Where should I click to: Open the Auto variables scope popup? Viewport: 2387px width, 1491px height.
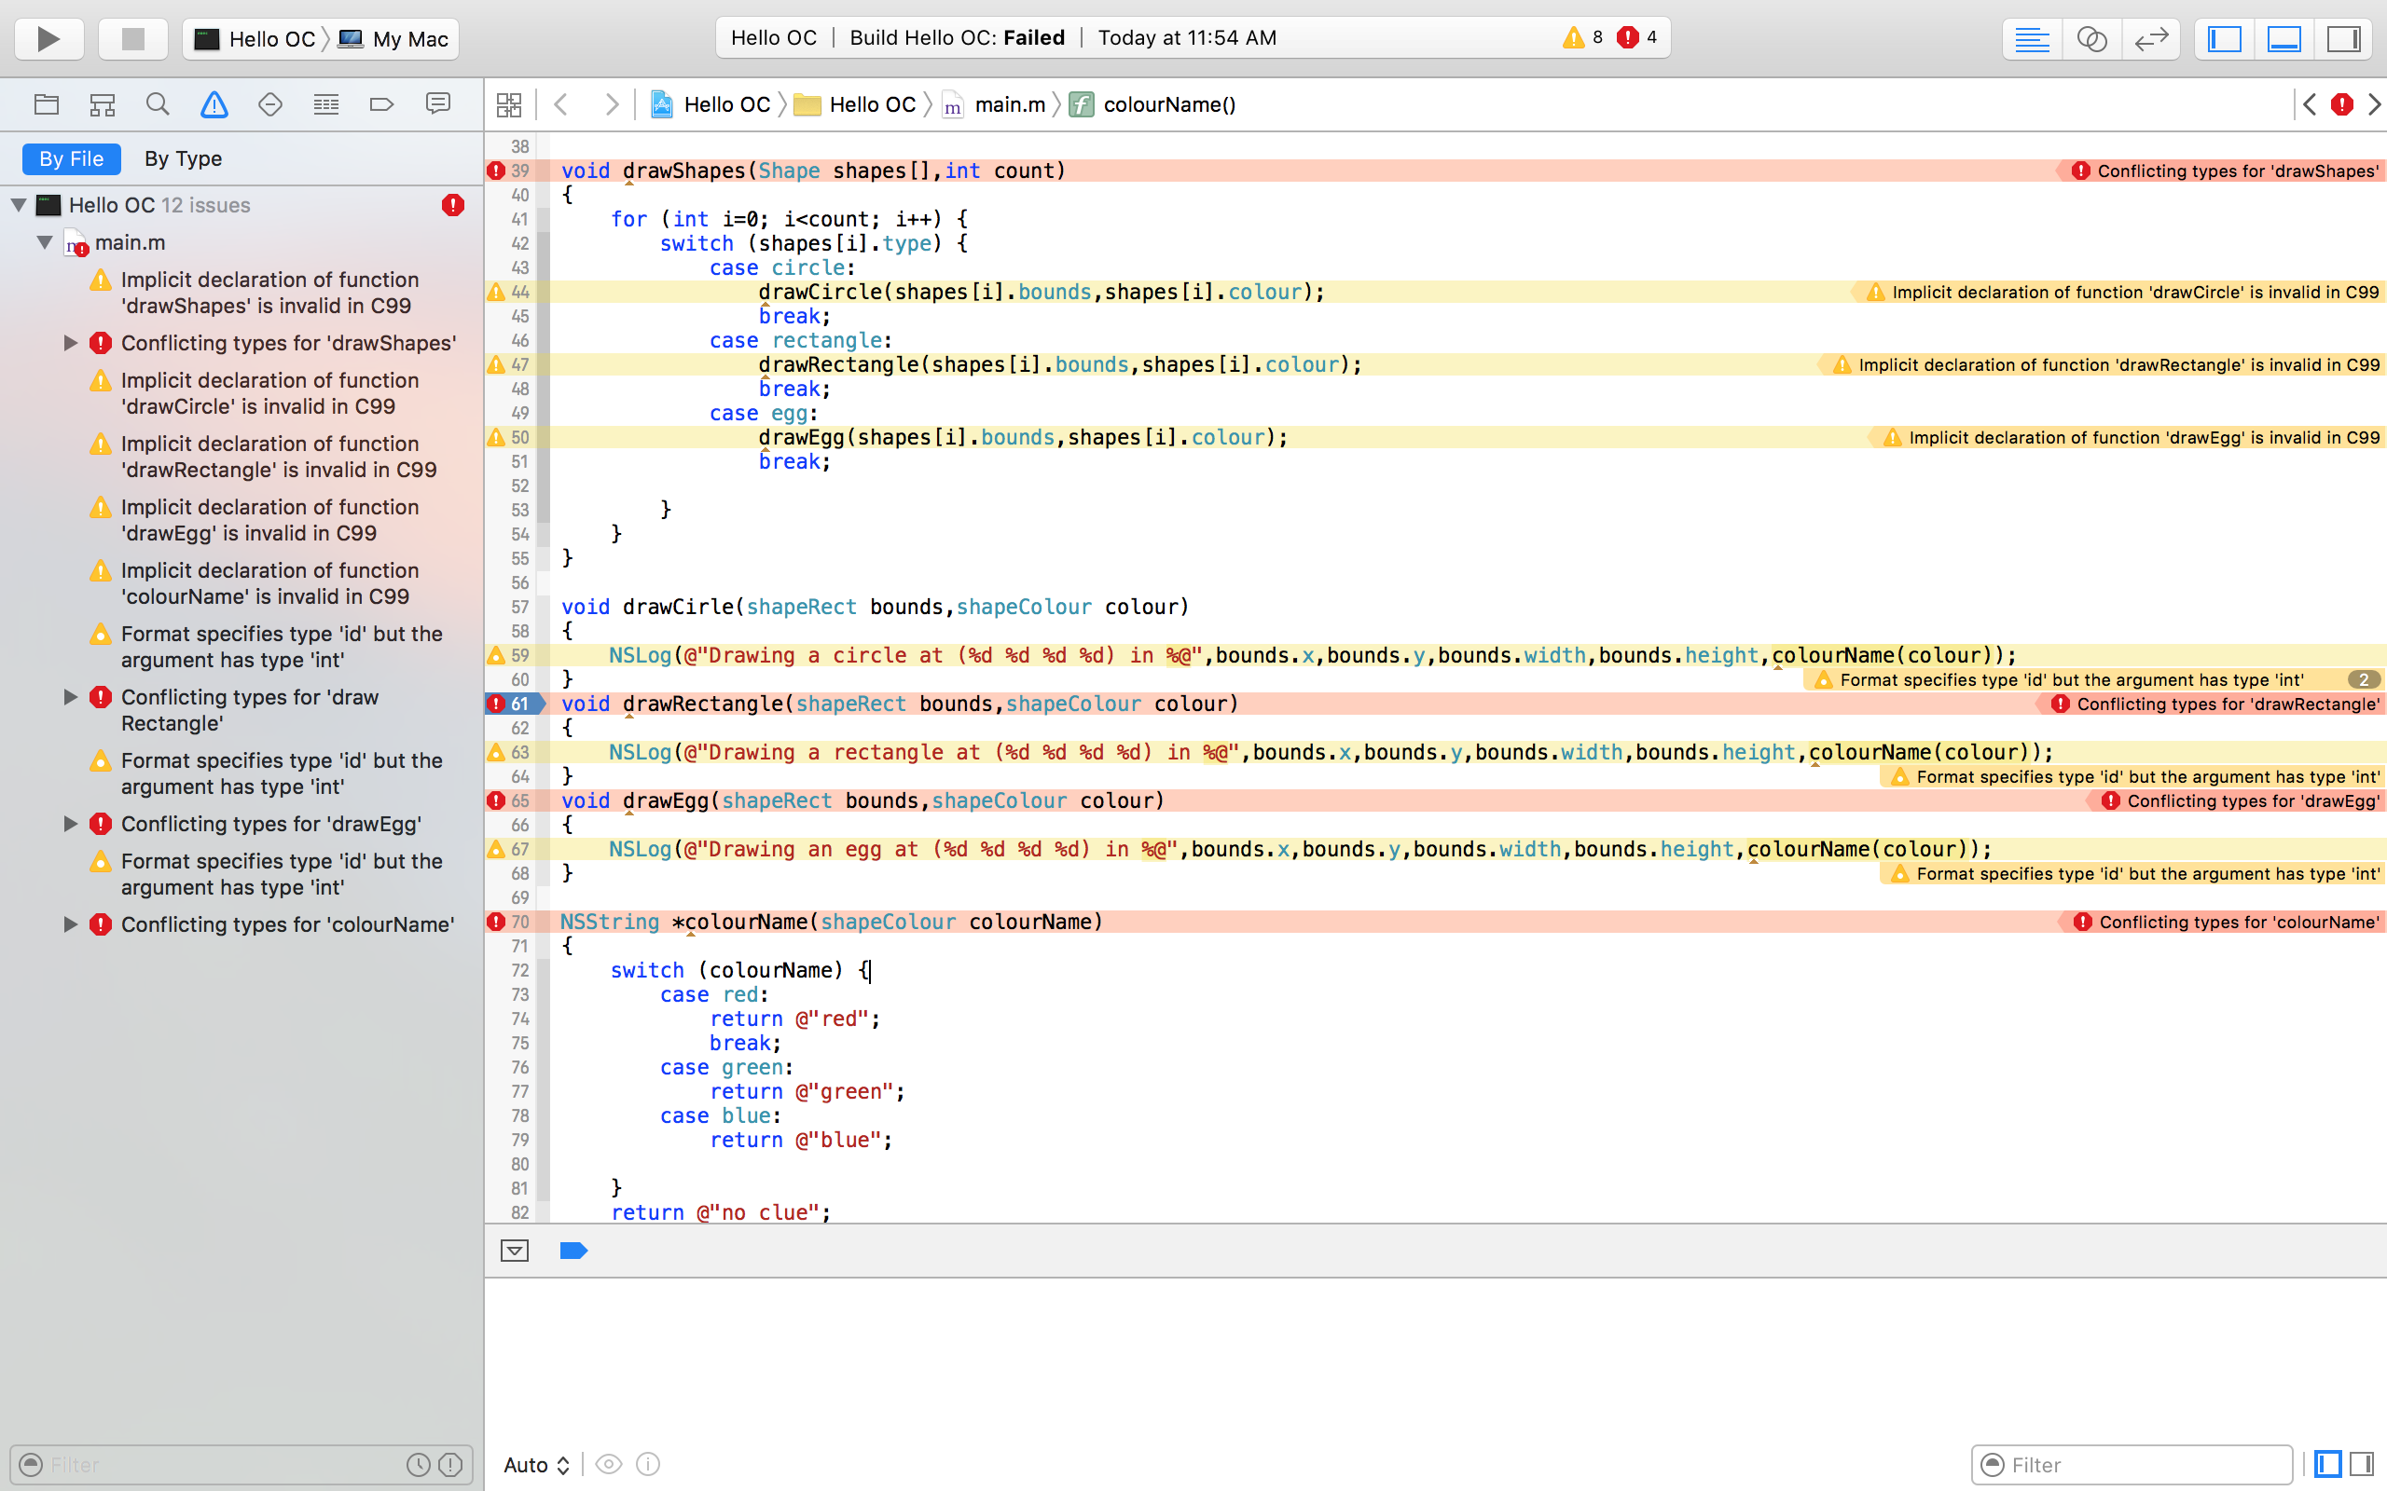pyautogui.click(x=536, y=1464)
